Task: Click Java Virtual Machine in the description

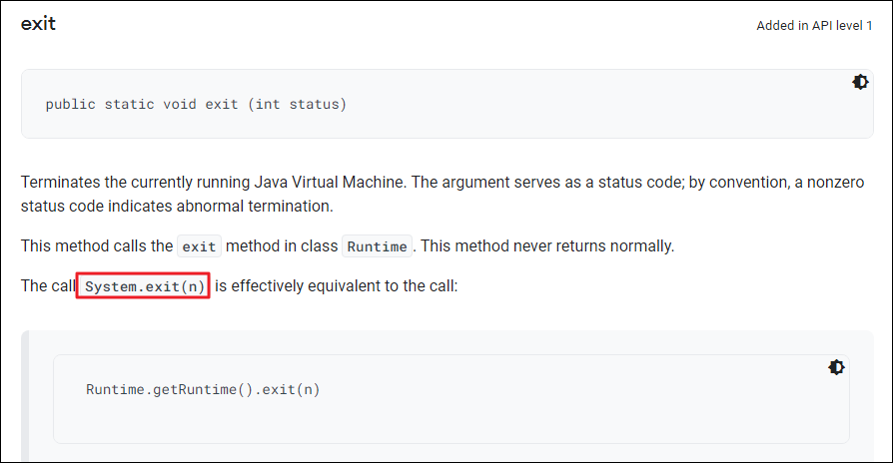Action: 330,182
